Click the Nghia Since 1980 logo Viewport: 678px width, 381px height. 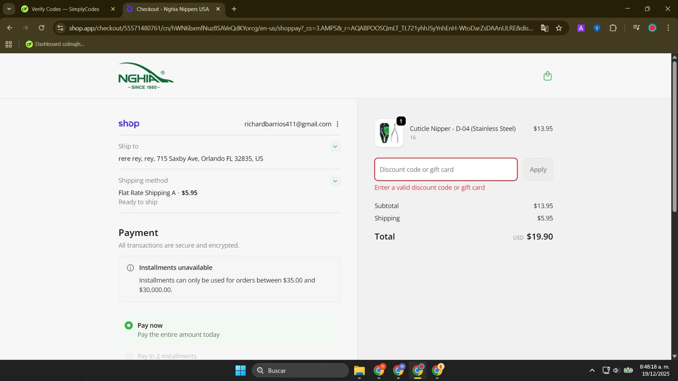point(146,76)
